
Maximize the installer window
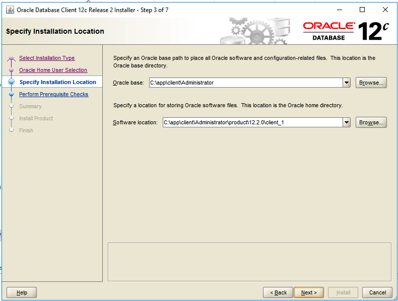tap(362, 10)
